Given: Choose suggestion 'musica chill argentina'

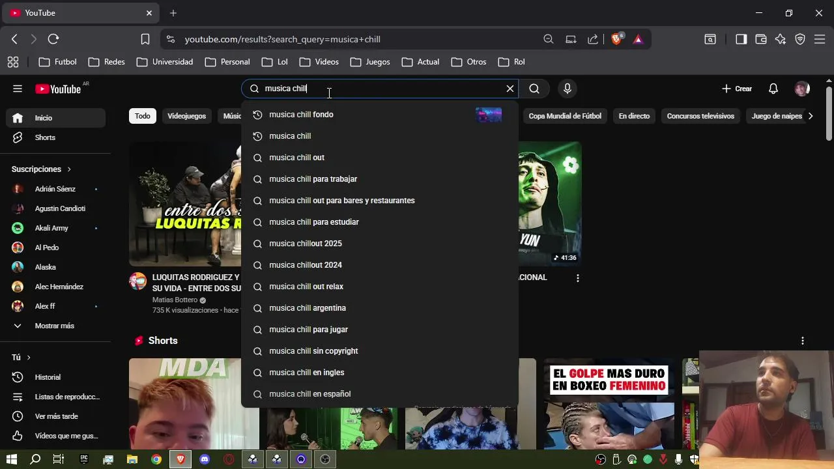Looking at the screenshot, I should click(x=380, y=308).
